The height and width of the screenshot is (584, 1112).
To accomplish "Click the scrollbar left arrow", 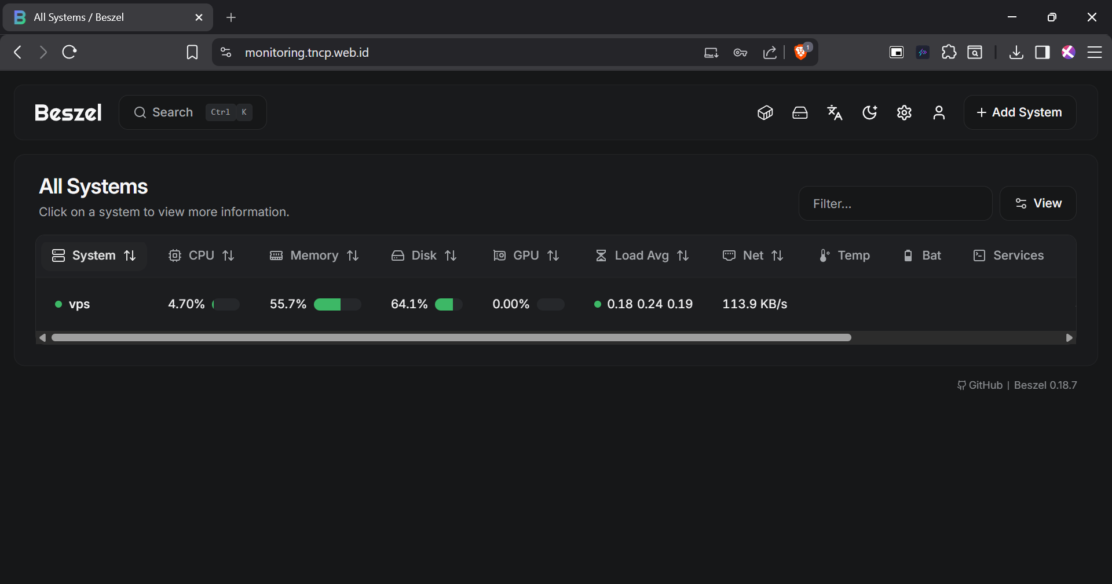I will tap(42, 338).
